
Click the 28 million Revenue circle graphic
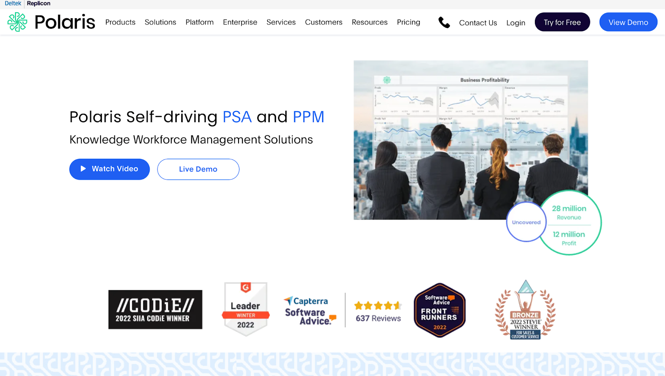pyautogui.click(x=569, y=213)
